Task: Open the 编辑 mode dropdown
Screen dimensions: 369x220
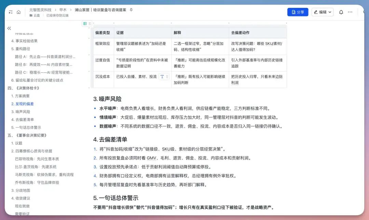Action: point(323,12)
